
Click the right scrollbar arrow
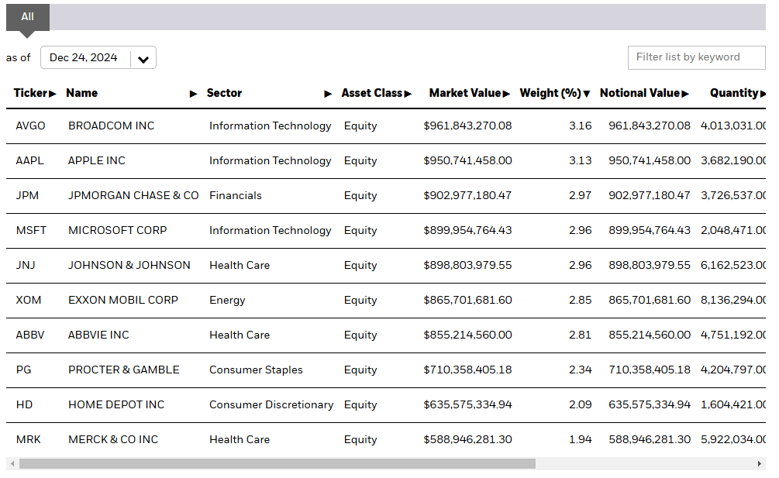point(759,463)
